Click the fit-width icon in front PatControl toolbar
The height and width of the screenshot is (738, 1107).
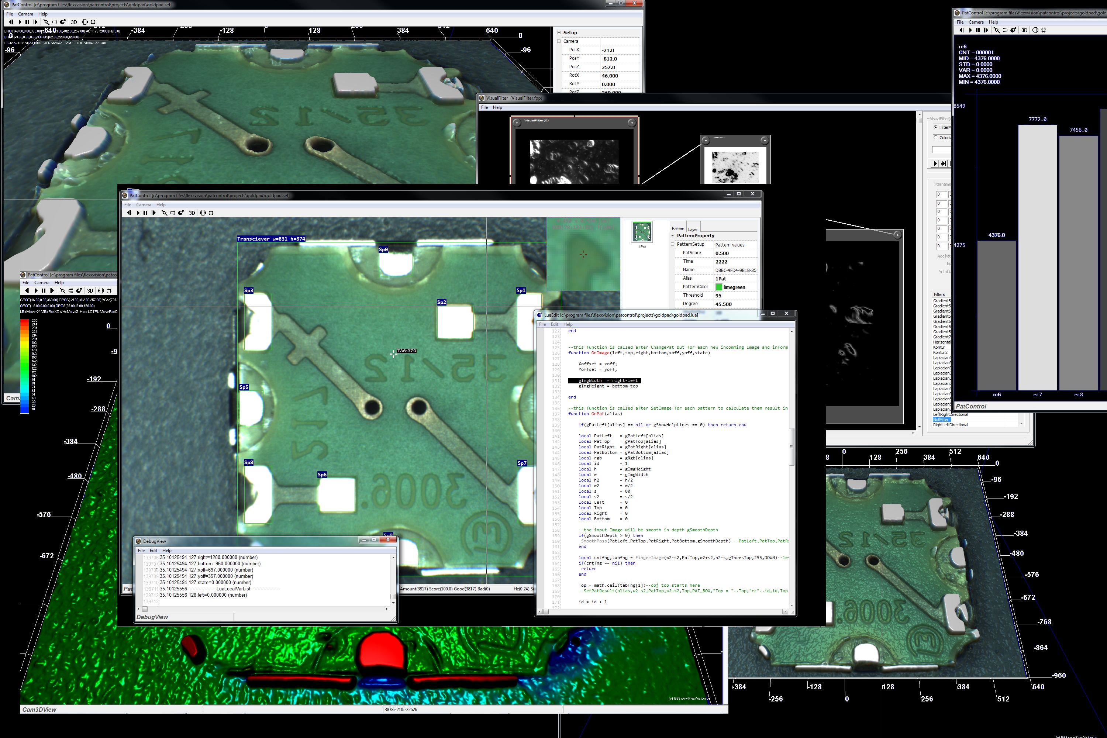203,213
